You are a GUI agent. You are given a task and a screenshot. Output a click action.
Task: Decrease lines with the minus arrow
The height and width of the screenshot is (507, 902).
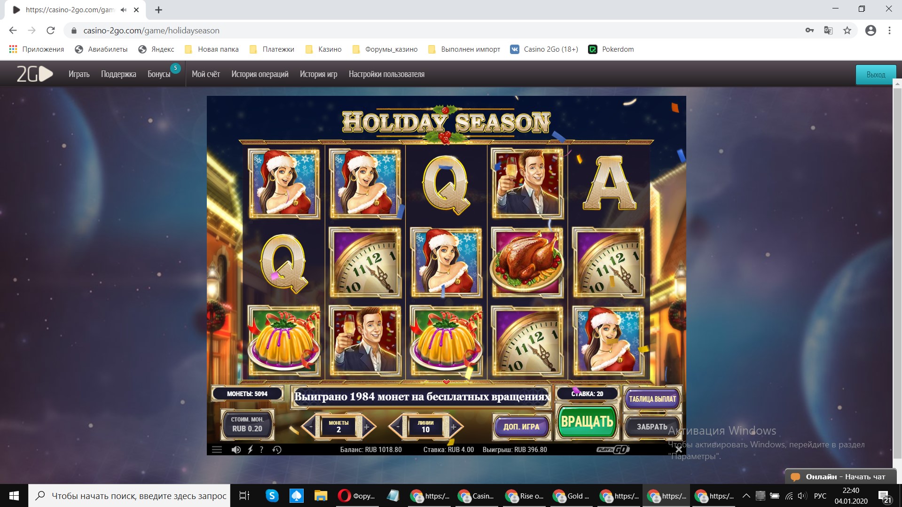click(398, 427)
